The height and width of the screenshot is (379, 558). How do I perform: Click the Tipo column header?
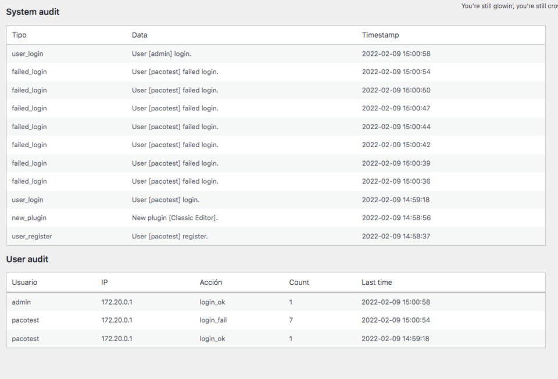click(19, 35)
